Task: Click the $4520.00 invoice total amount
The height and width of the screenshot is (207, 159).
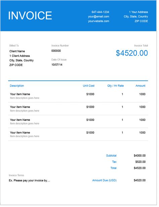Action: tap(132, 53)
